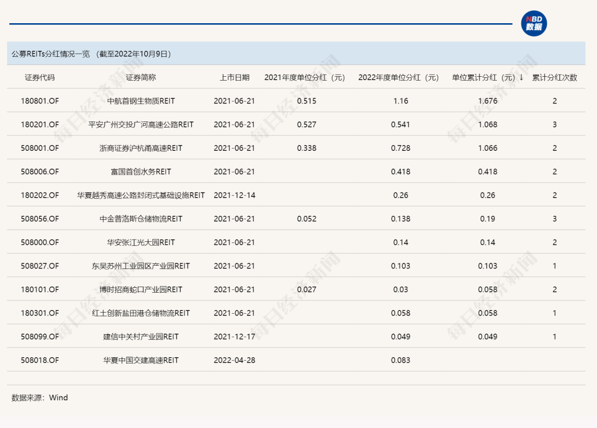
Task: Click the 累计分红次数 column header
Action: (x=555, y=78)
